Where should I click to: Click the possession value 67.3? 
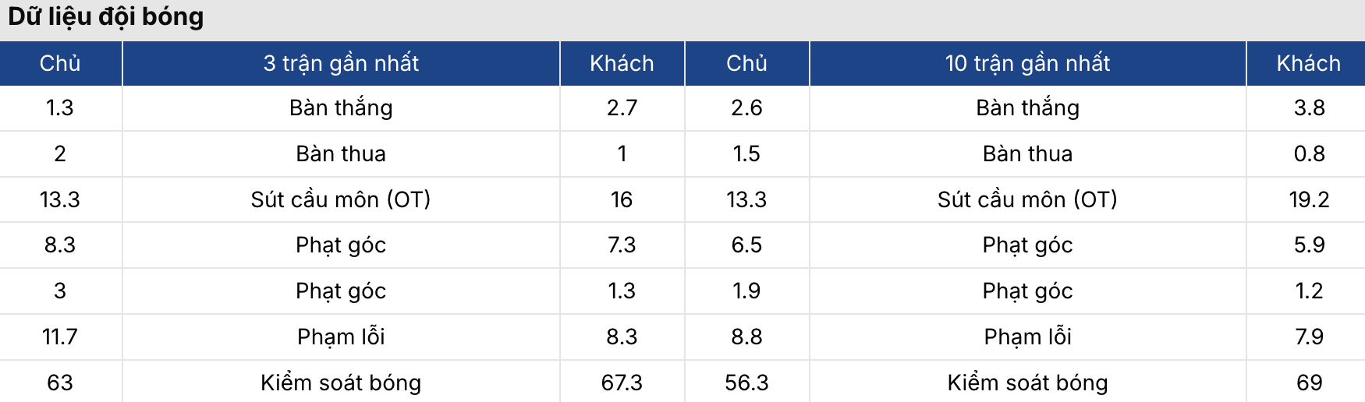coord(622,383)
